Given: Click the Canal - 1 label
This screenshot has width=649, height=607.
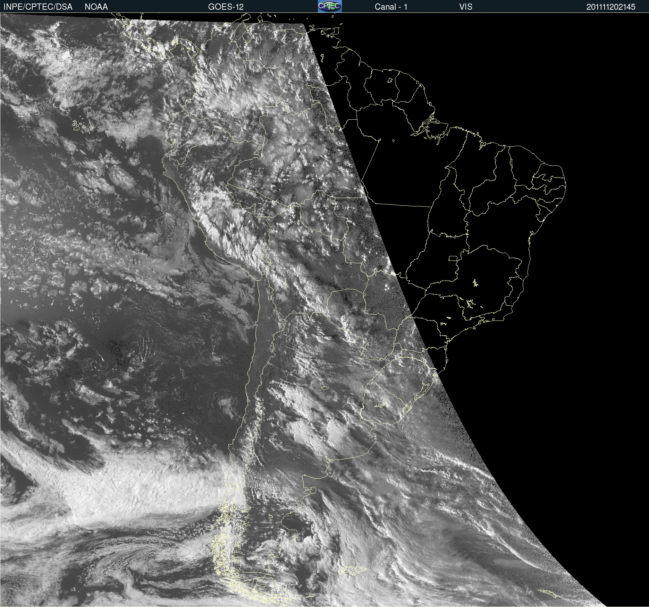Looking at the screenshot, I should [391, 7].
